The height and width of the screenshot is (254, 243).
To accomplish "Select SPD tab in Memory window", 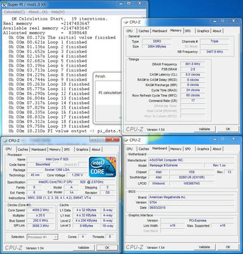I will click(187, 31).
